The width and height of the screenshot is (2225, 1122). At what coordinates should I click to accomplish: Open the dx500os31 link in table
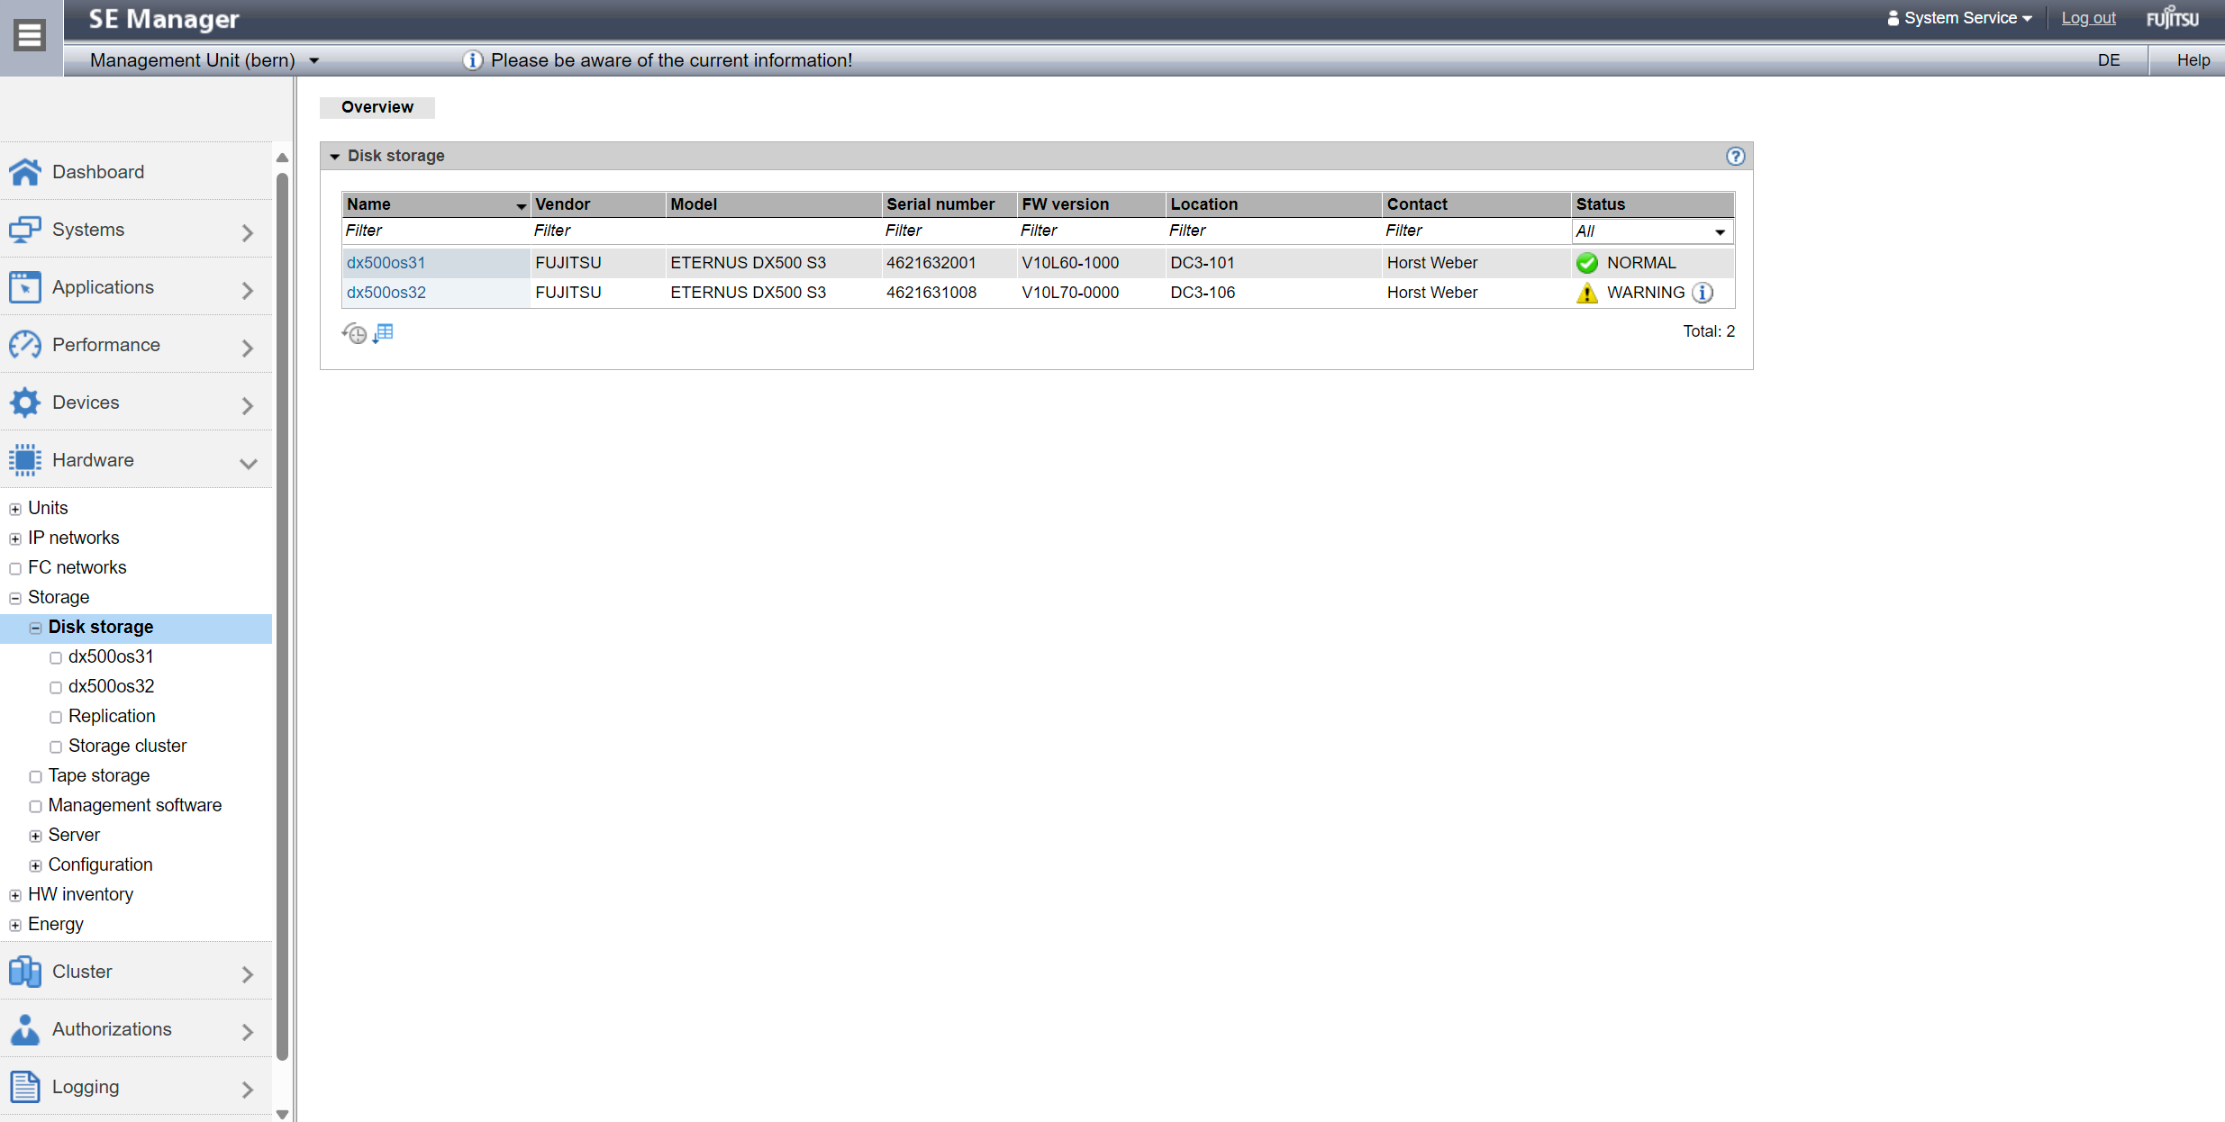386,263
